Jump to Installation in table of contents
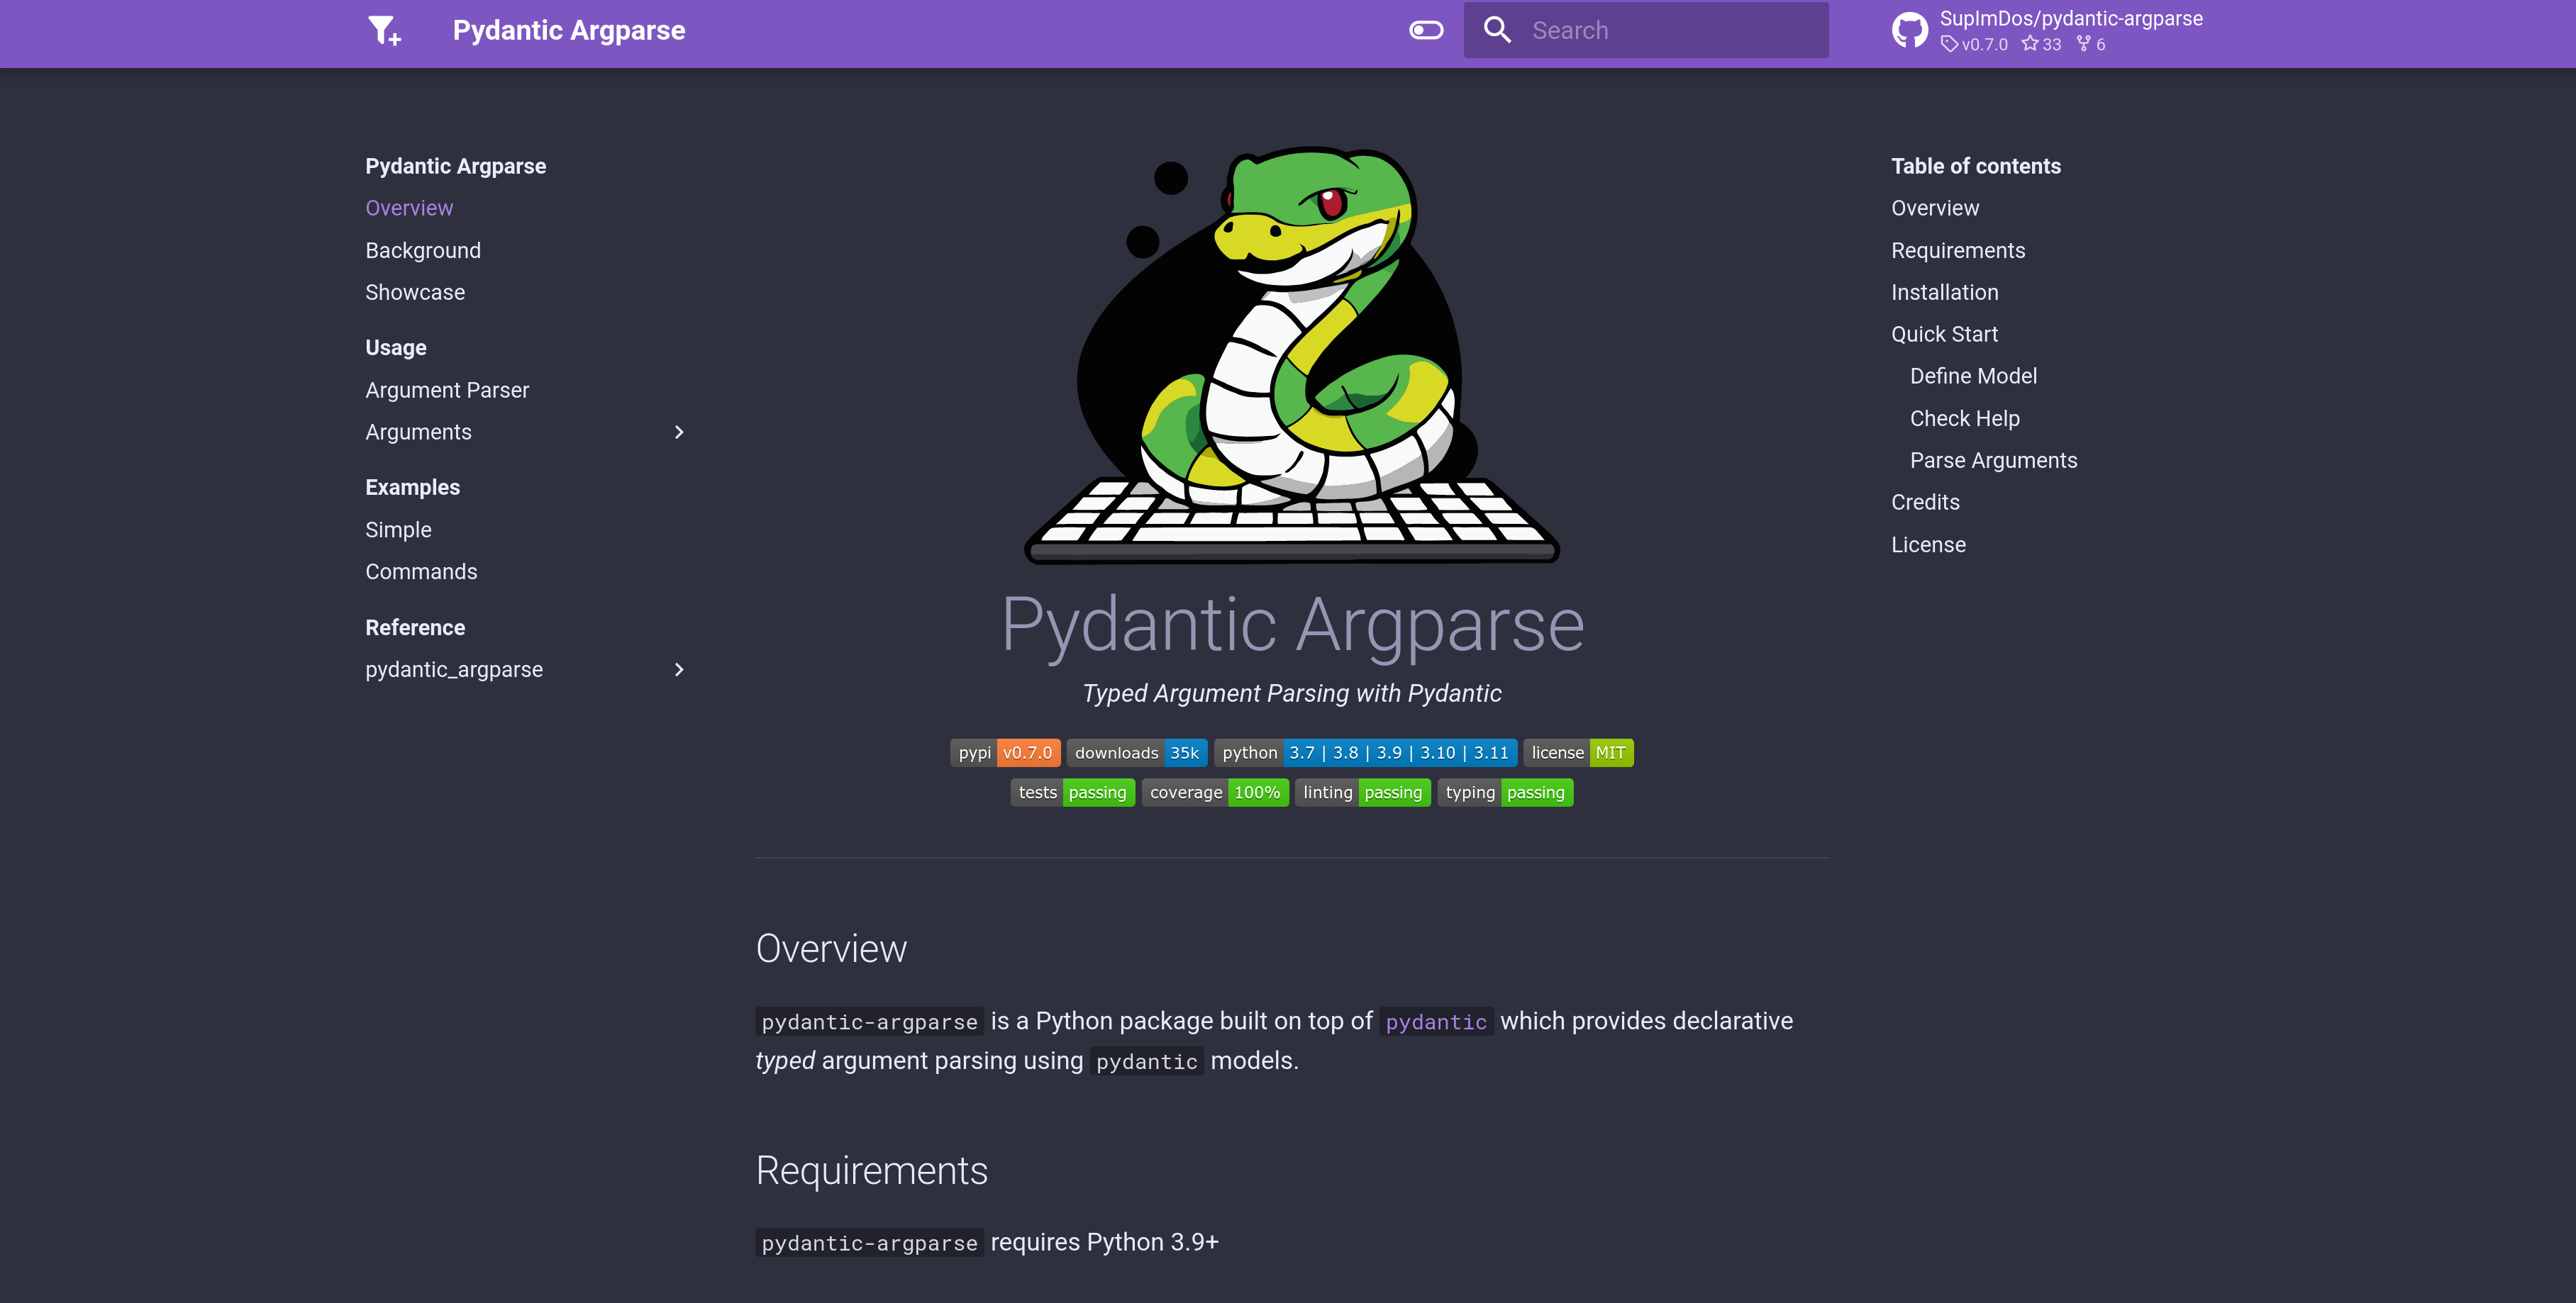The width and height of the screenshot is (2576, 1303). pos(1945,292)
